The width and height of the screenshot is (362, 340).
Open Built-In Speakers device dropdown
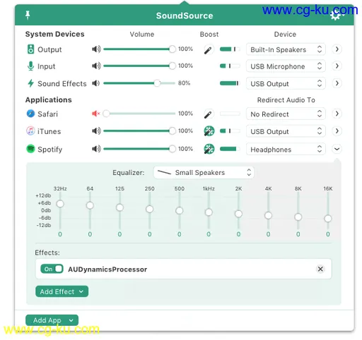click(x=286, y=49)
